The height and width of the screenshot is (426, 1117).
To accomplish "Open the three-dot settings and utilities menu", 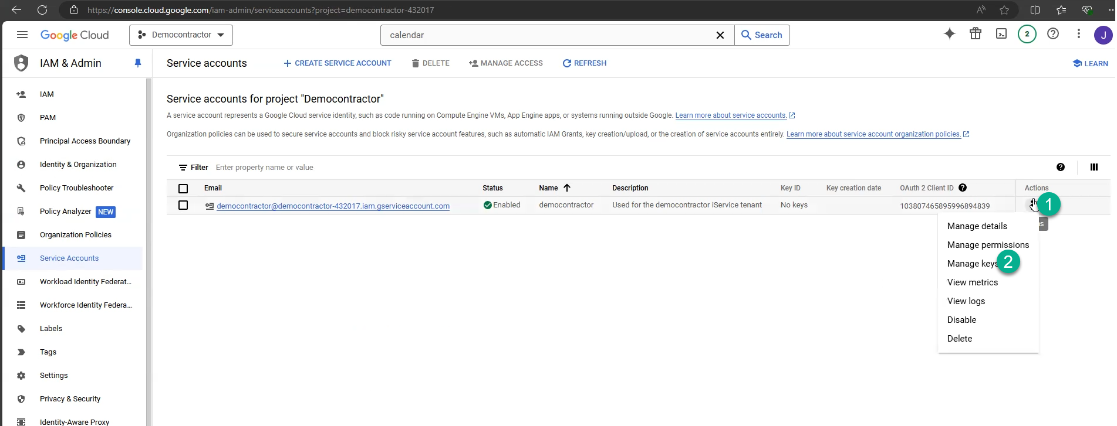I will tap(1079, 34).
